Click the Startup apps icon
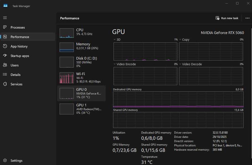The height and width of the screenshot is (165, 252). click(5, 56)
